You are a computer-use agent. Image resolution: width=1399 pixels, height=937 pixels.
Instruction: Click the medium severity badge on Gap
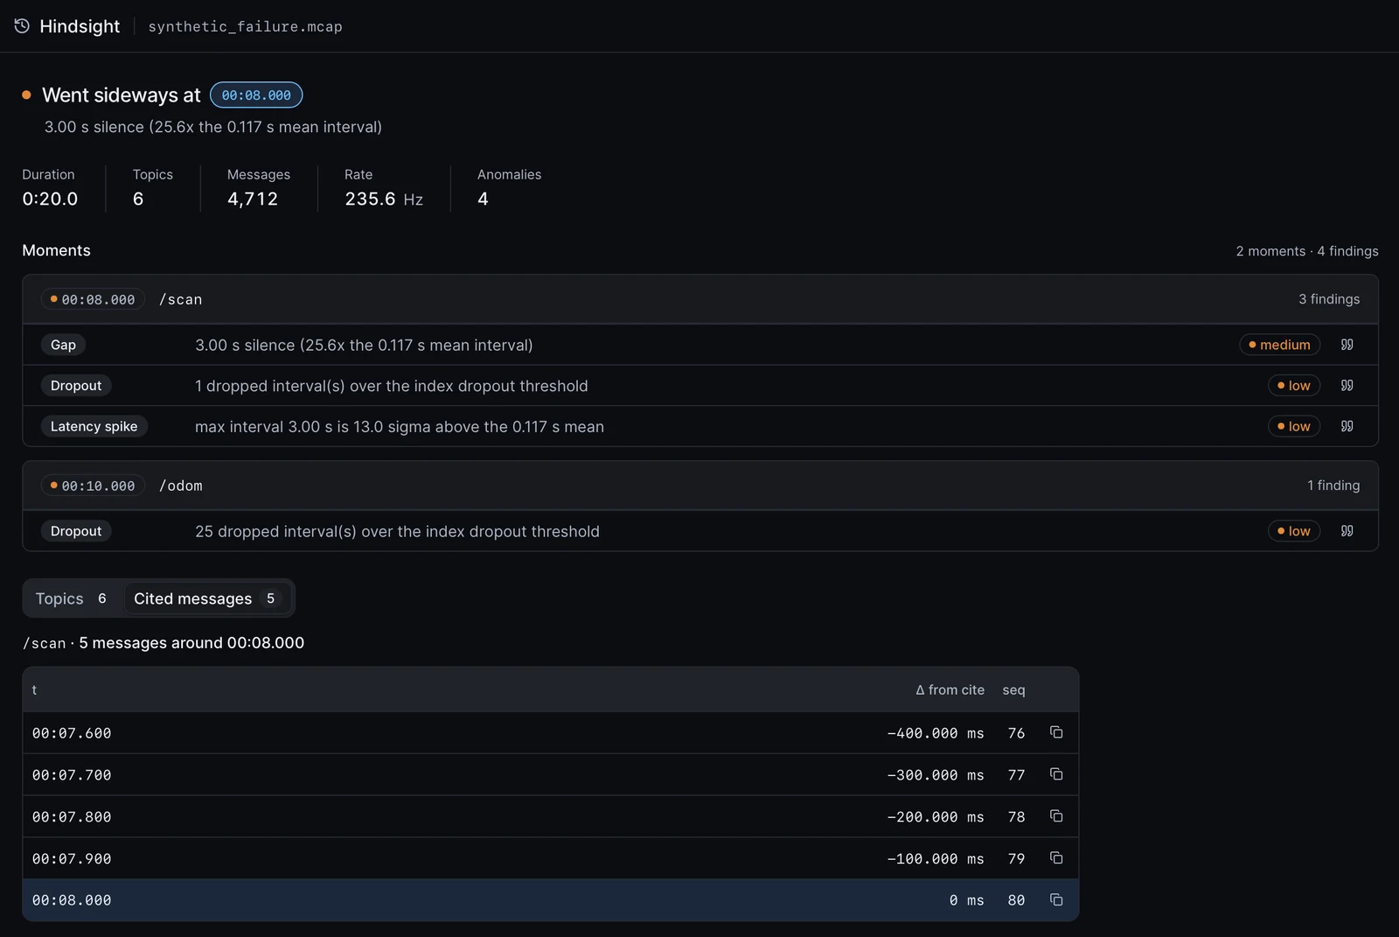1279,345
